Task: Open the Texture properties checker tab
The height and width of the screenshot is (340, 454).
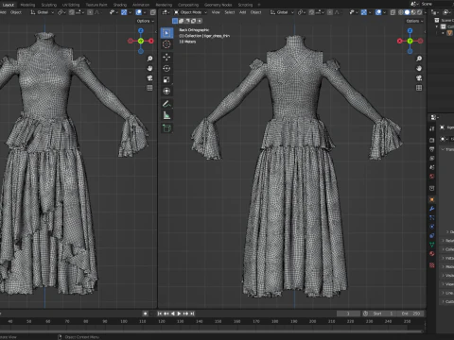Action: tap(432, 265)
